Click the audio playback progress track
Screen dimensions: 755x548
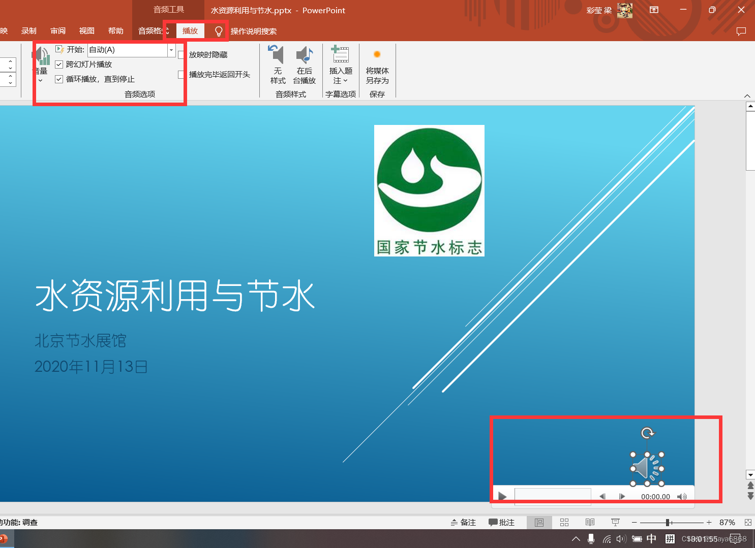coord(553,496)
